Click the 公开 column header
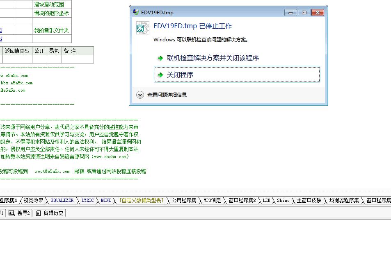The width and height of the screenshot is (391, 267). [39, 51]
